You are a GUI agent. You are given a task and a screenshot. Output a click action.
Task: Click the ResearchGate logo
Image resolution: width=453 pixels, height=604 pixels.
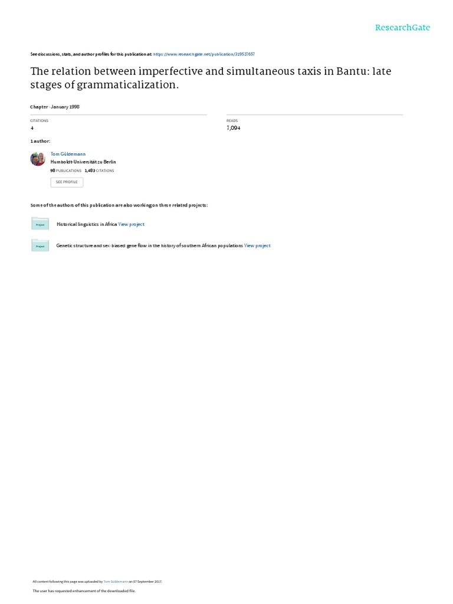(402, 27)
